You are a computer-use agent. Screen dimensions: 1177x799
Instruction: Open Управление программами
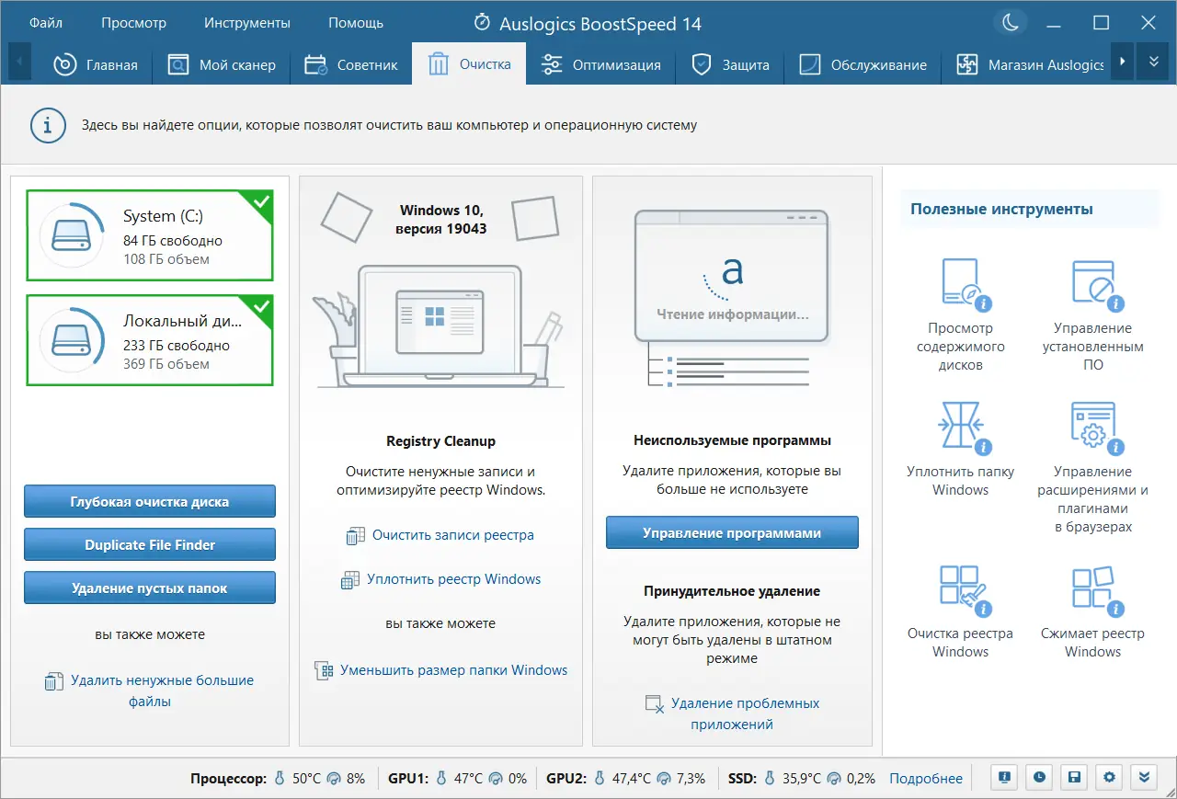coord(731,531)
